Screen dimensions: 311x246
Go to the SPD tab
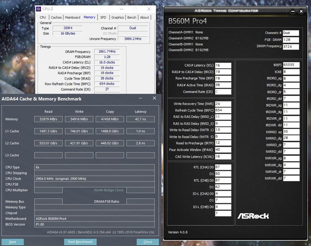[x=103, y=17]
